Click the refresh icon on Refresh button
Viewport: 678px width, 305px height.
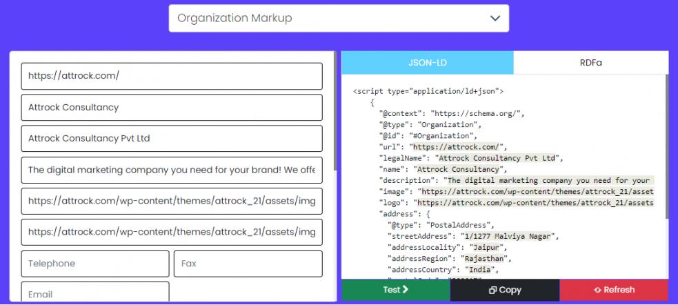pos(597,291)
